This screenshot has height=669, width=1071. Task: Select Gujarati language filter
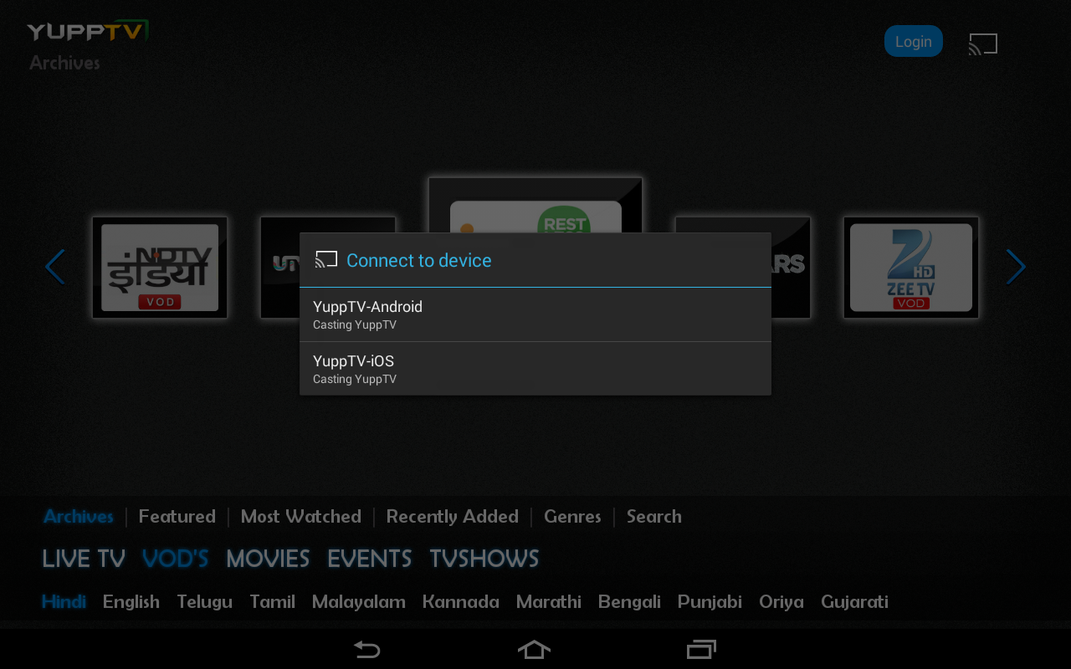(854, 602)
